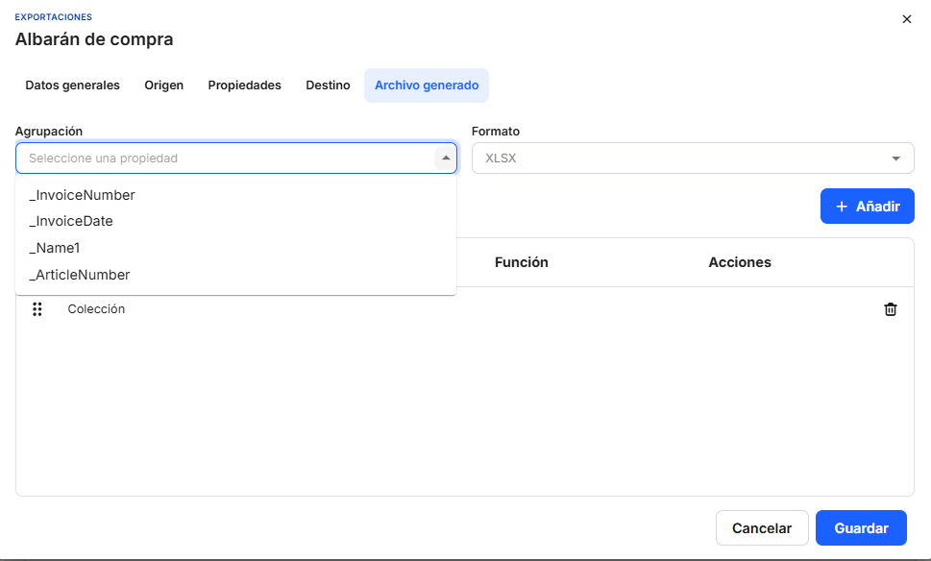Collapse the Agrupación dropdown arrow
Screen dimensions: 931x561
coord(445,158)
